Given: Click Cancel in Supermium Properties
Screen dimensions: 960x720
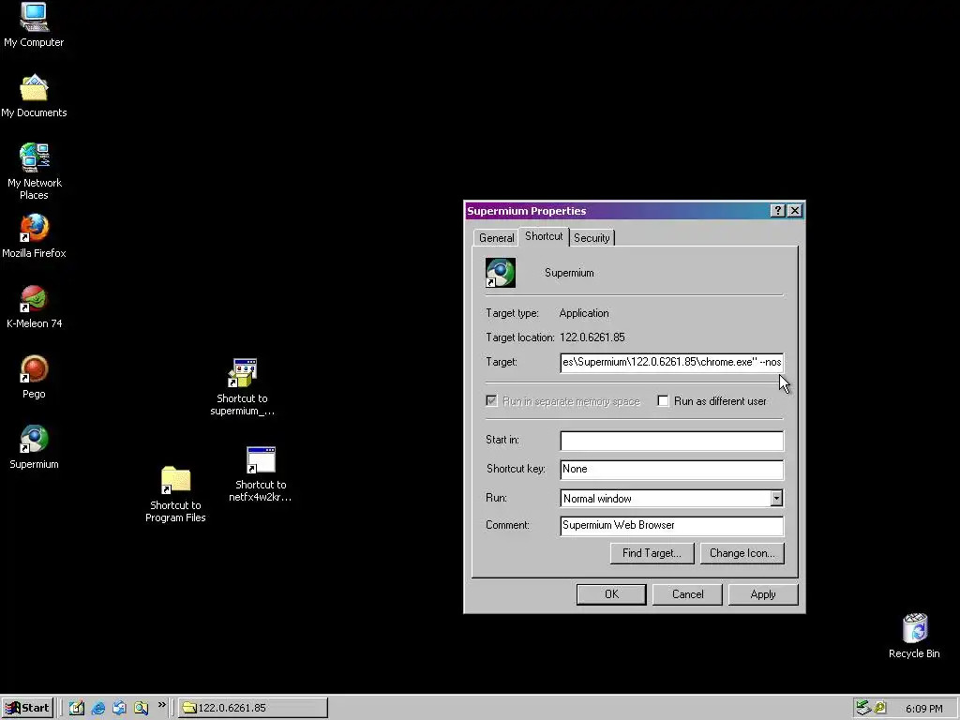Looking at the screenshot, I should (687, 594).
